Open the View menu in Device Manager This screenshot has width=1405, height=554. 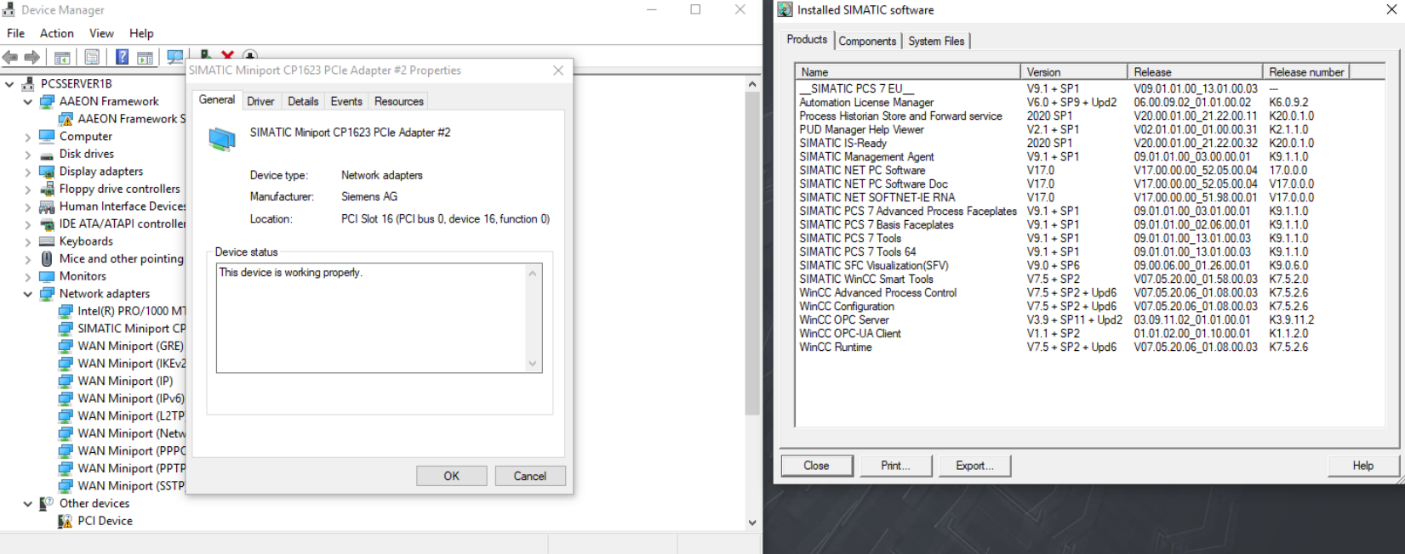point(101,33)
